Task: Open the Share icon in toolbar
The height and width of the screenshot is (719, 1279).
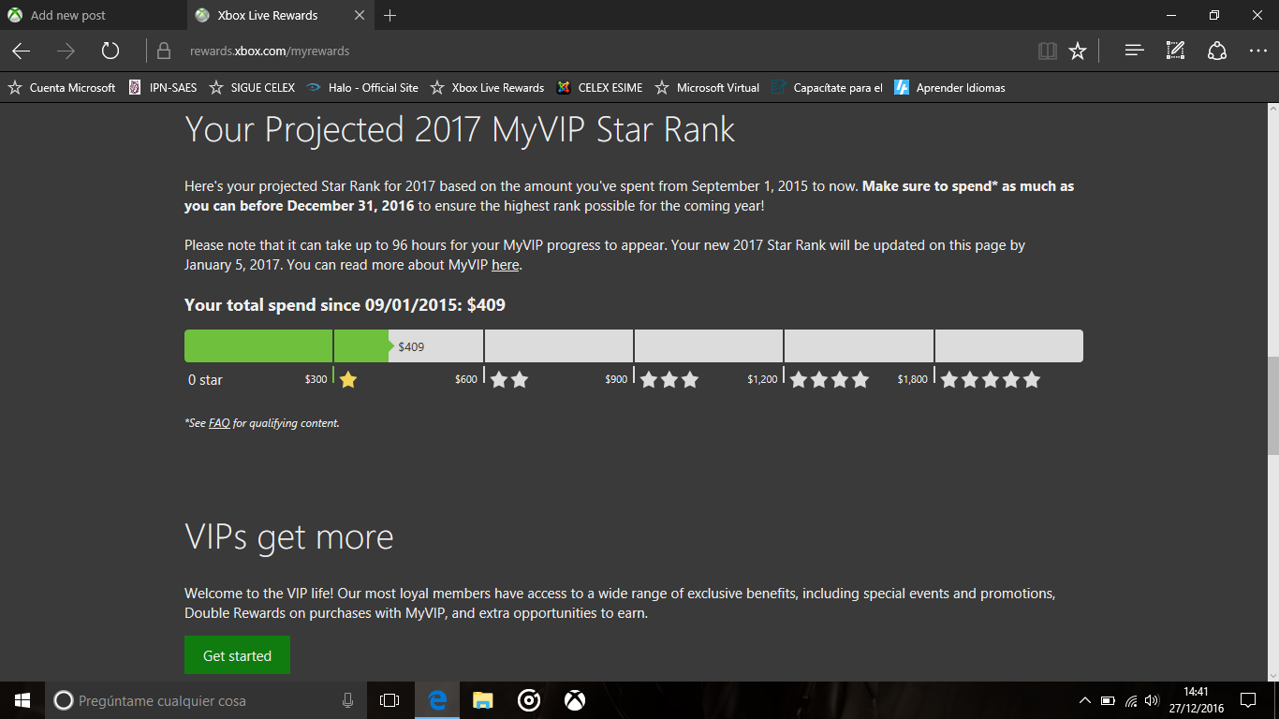Action: click(x=1216, y=51)
